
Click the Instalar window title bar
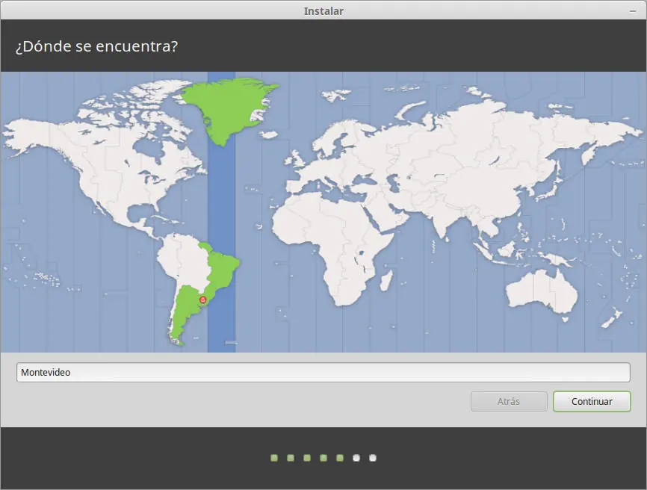[x=323, y=10]
